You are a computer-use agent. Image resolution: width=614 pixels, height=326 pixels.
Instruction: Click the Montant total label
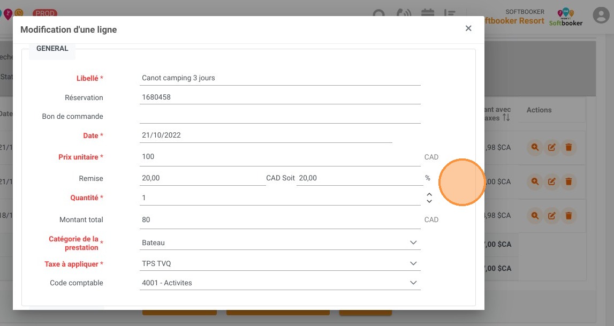pyautogui.click(x=81, y=220)
